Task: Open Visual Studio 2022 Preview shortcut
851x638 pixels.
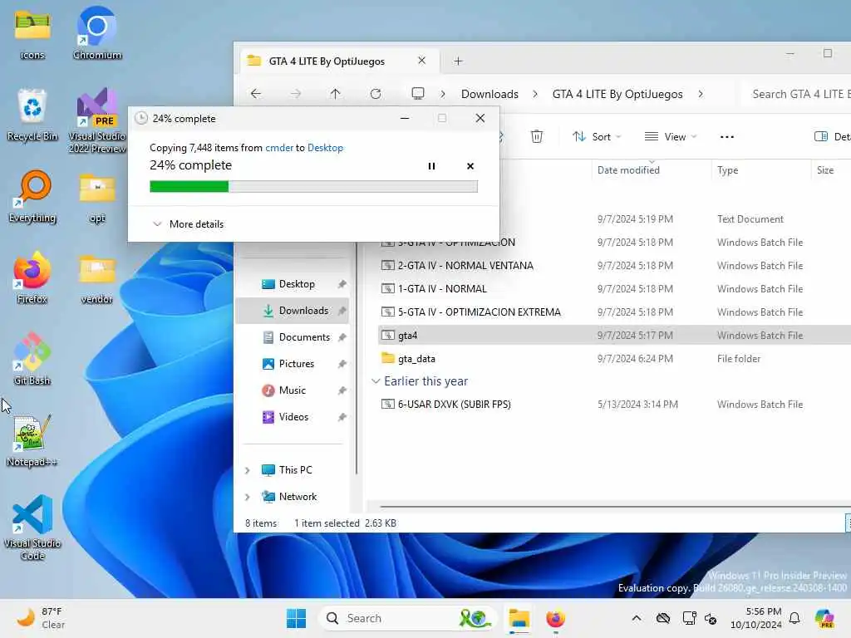Action: click(x=97, y=120)
